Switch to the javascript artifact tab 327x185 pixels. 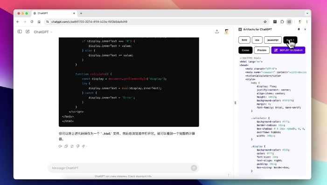click(273, 40)
